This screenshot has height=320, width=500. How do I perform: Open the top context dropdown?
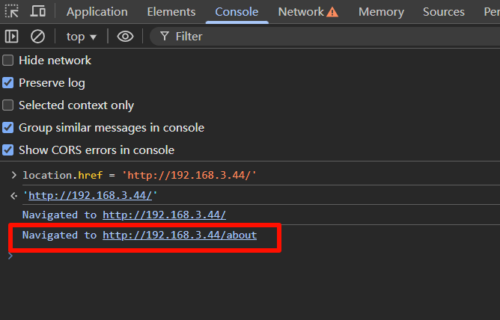click(x=82, y=36)
